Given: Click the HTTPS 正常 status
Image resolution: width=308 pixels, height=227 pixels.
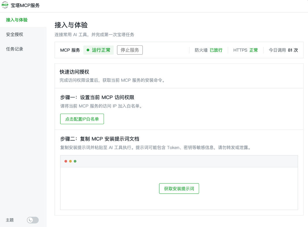Looking at the screenshot, I should [x=245, y=50].
